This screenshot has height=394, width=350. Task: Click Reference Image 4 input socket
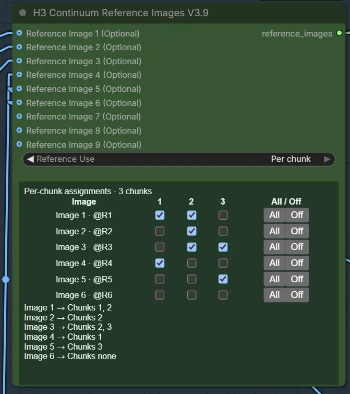[19, 75]
